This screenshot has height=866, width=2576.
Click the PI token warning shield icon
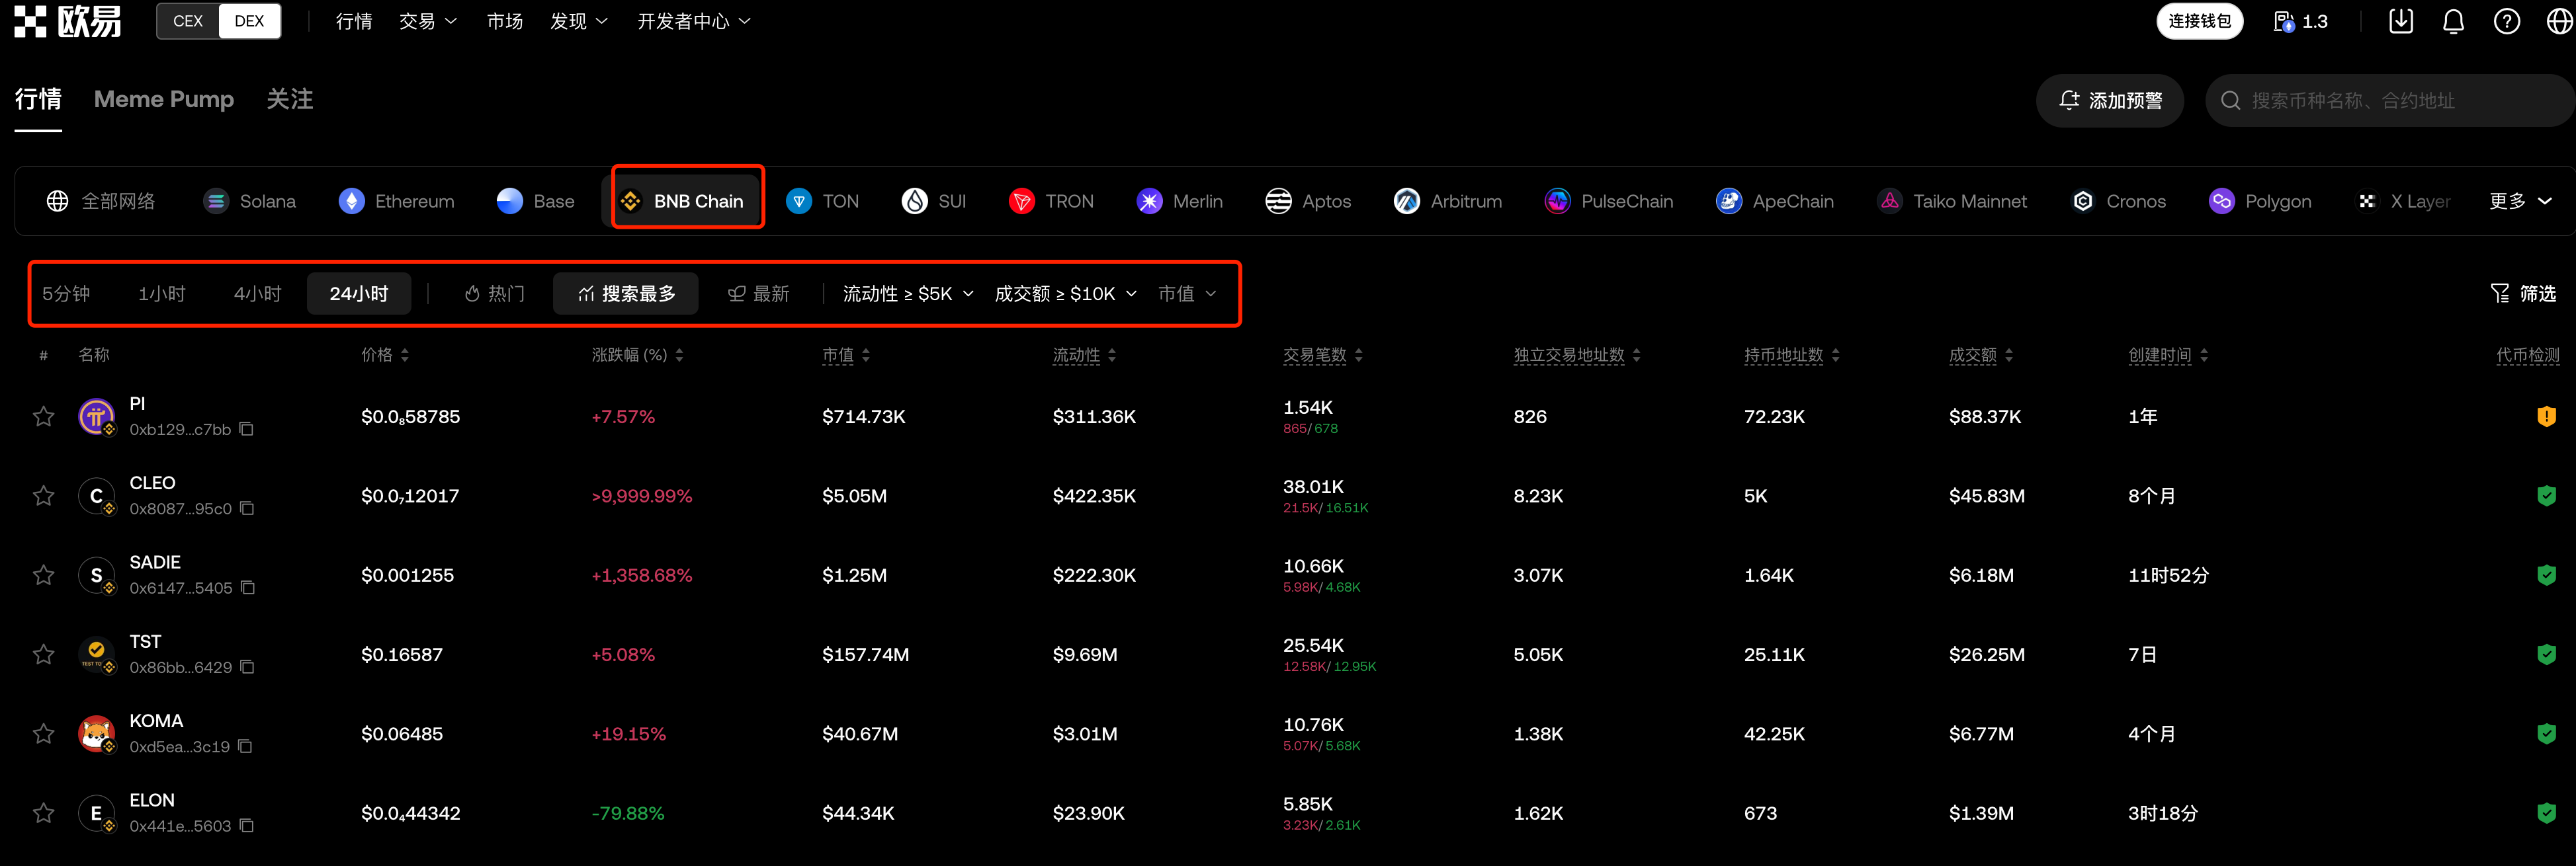pyautogui.click(x=2546, y=416)
